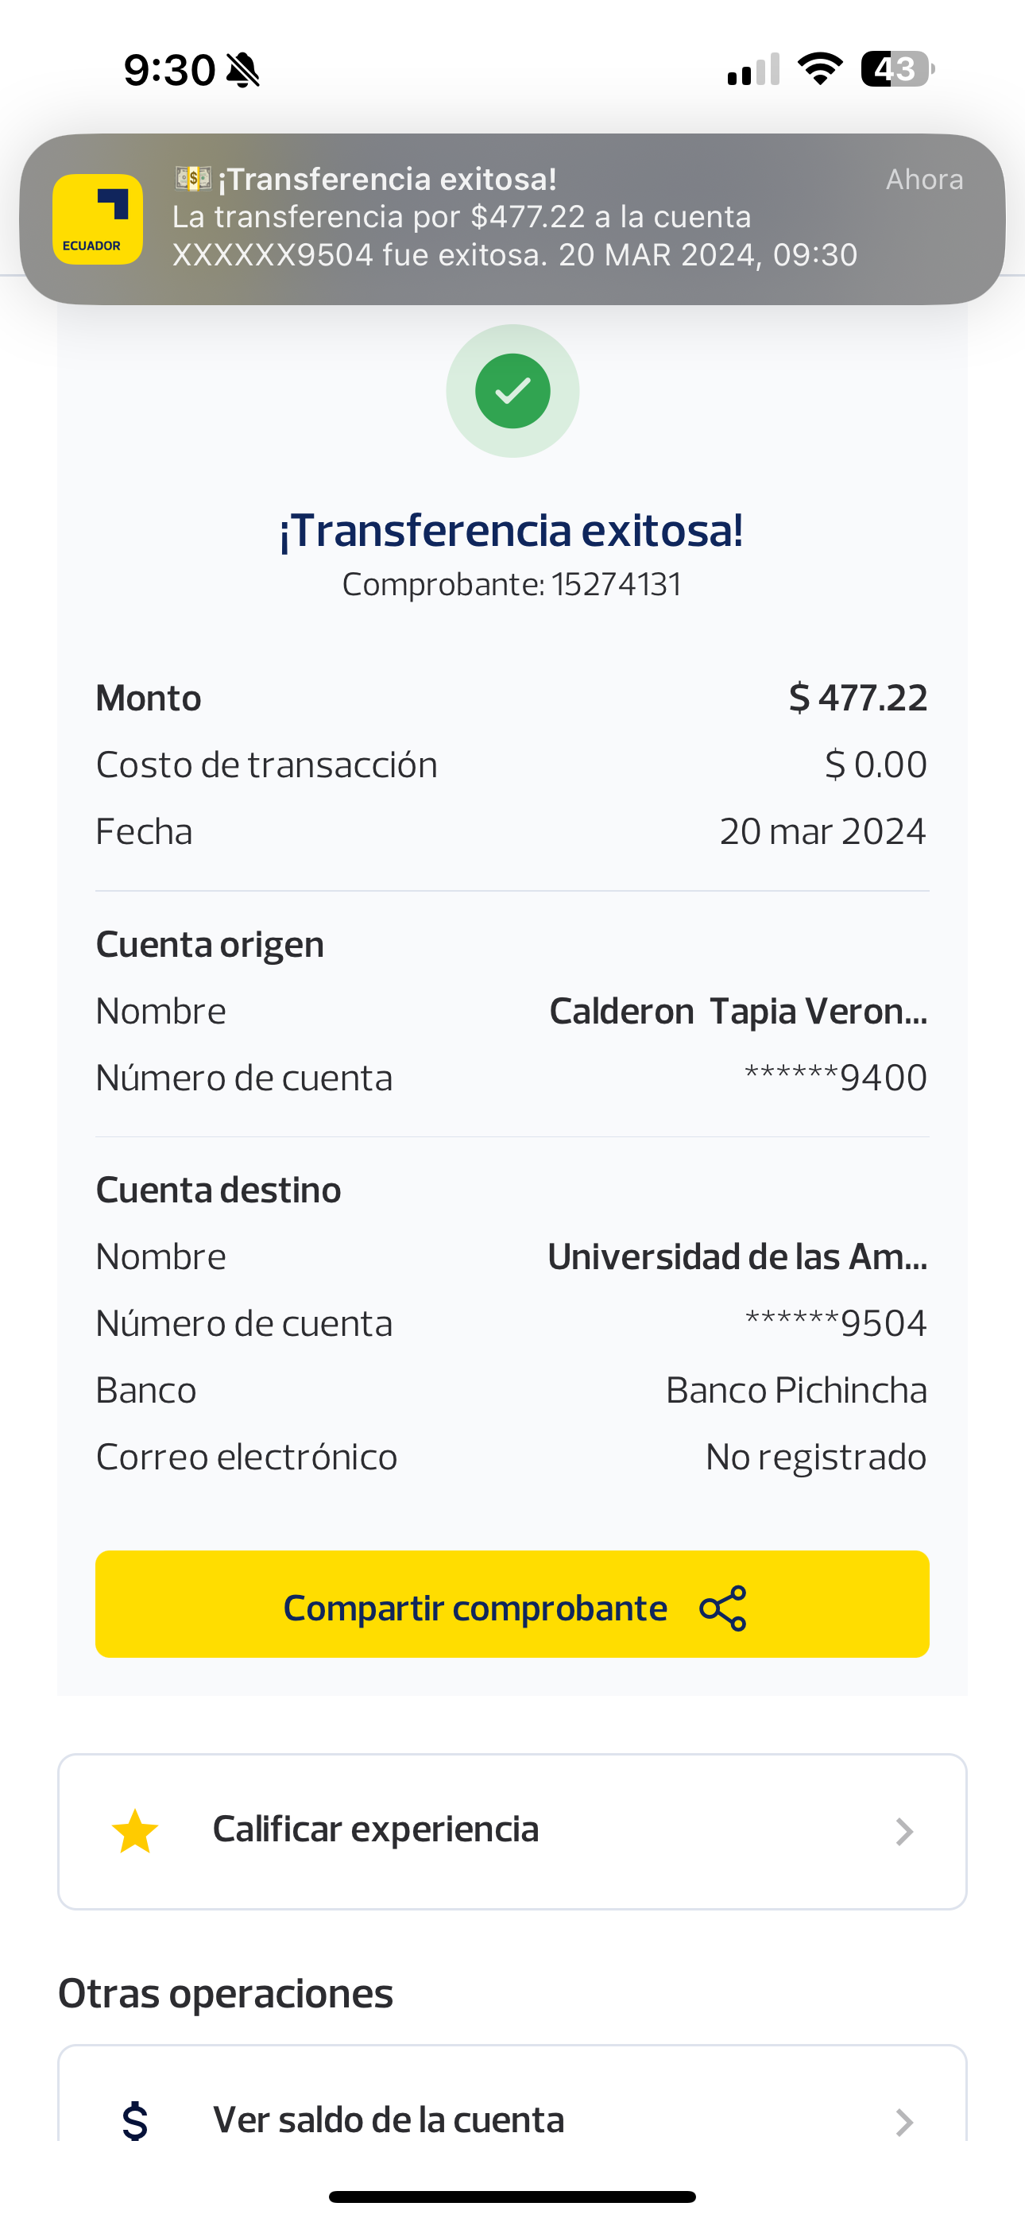Viewport: 1025px width, 2222px height.
Task: Tap the battery indicator in status bar
Action: pos(897,69)
